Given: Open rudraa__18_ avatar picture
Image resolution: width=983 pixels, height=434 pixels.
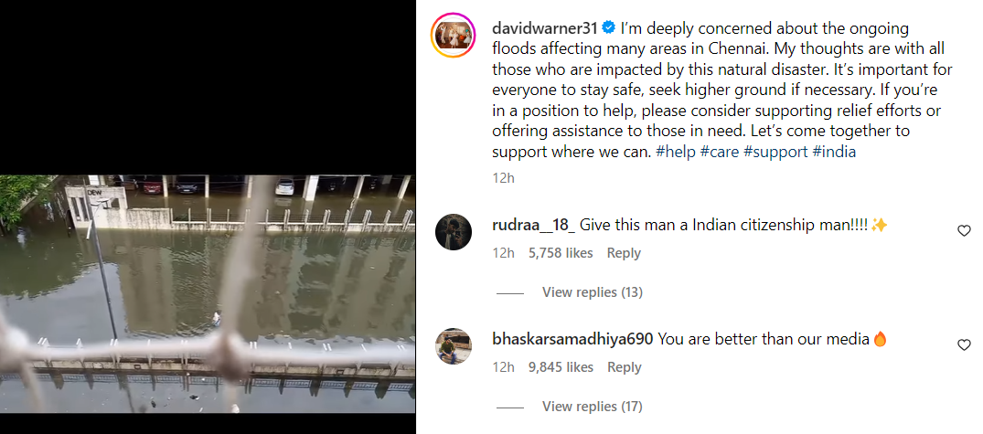Looking at the screenshot, I should click(454, 232).
